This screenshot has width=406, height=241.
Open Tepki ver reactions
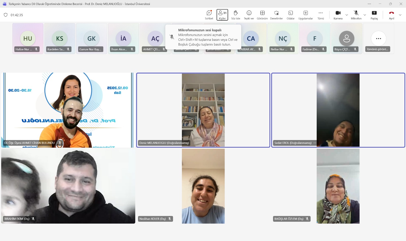pyautogui.click(x=249, y=15)
